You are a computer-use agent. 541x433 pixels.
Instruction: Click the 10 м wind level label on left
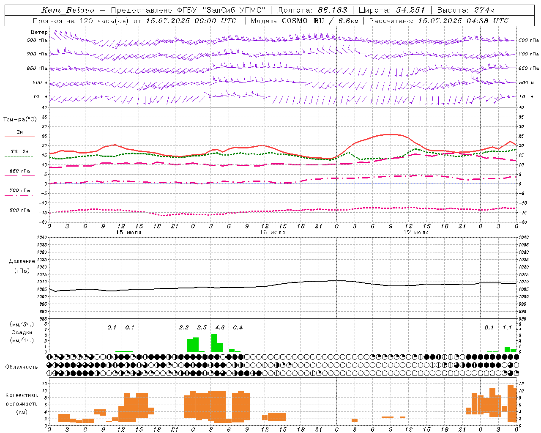(x=41, y=96)
